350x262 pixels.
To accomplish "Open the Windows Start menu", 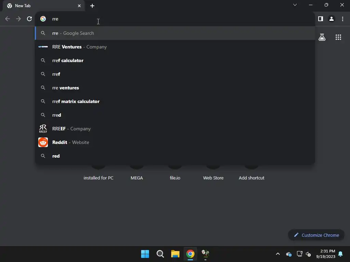I will point(145,254).
